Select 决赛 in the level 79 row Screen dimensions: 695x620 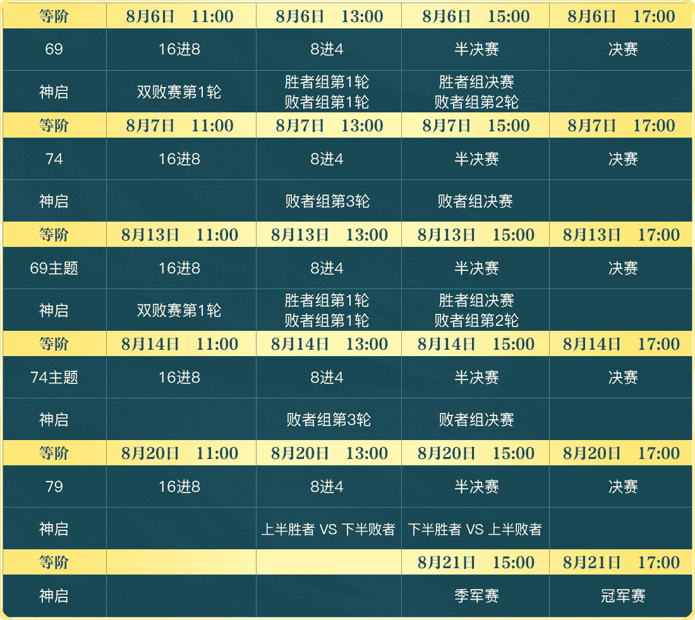click(x=623, y=487)
